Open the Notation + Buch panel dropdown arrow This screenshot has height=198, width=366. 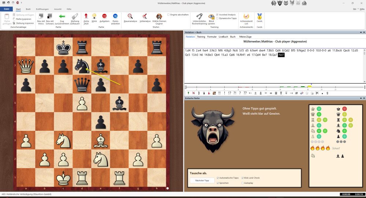[x=360, y=33]
